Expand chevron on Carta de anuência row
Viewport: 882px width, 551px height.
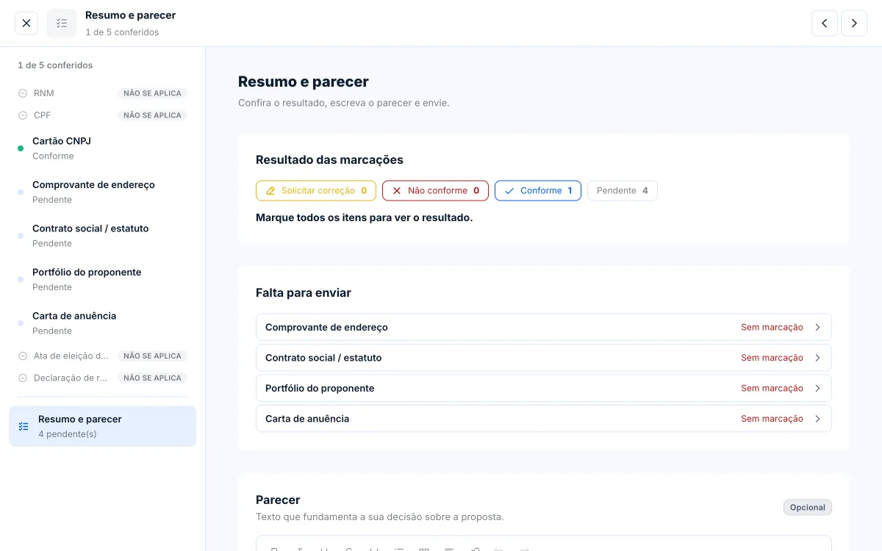[817, 419]
